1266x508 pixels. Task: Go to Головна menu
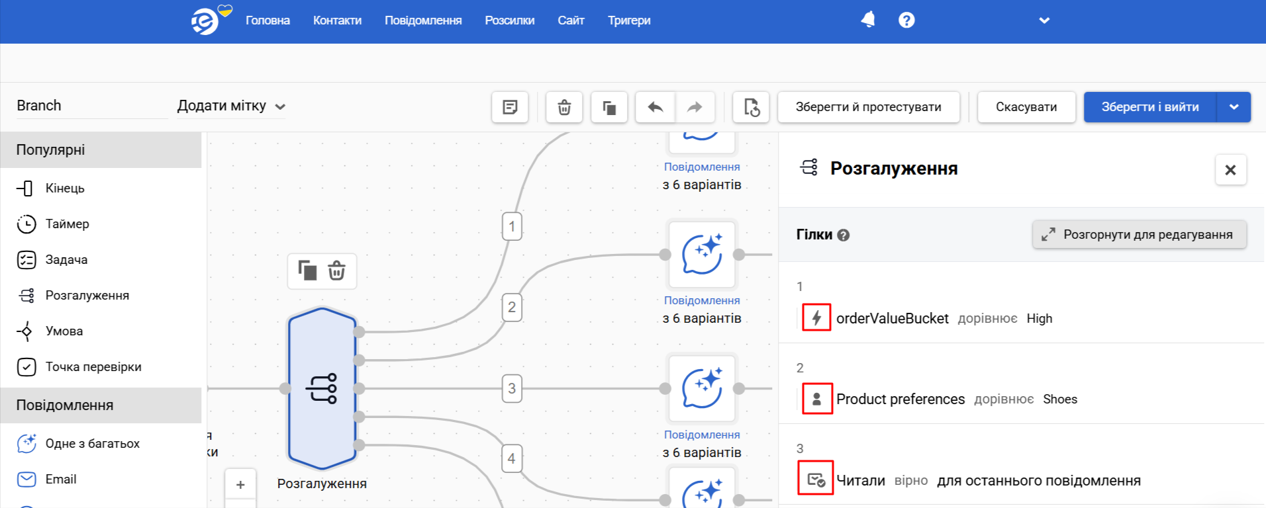coord(268,21)
